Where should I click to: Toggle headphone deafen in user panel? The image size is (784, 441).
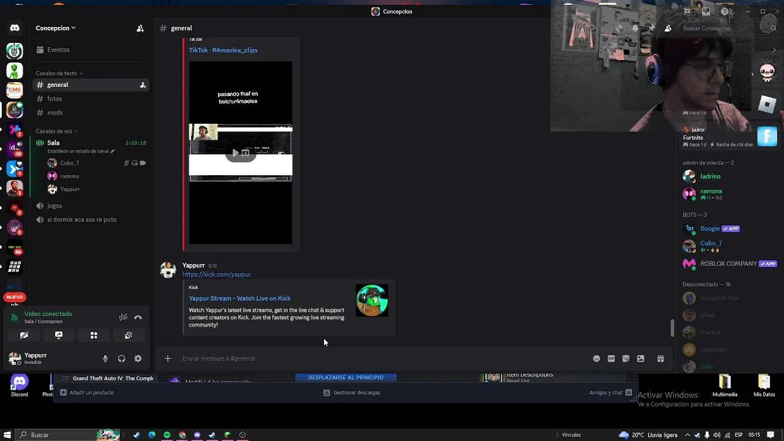(x=121, y=359)
